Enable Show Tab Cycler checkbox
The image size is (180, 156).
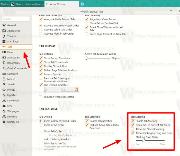point(41,131)
